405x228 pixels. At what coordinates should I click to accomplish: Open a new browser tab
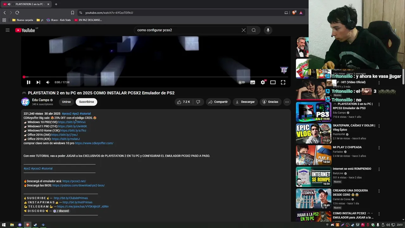pyautogui.click(x=56, y=4)
